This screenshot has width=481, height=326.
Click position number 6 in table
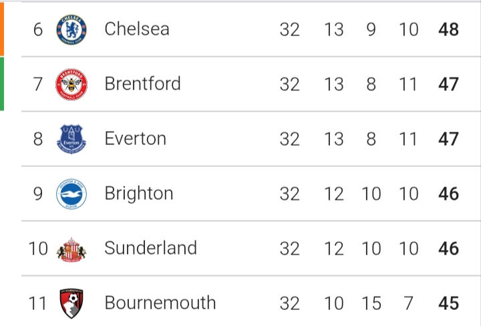(38, 29)
